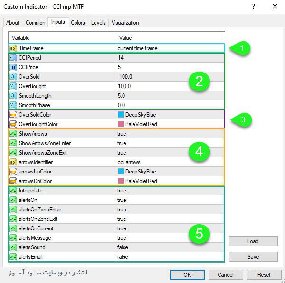The height and width of the screenshot is (283, 285).
Task: Select the boolean icon beside ShowArrows
Action: [13, 134]
